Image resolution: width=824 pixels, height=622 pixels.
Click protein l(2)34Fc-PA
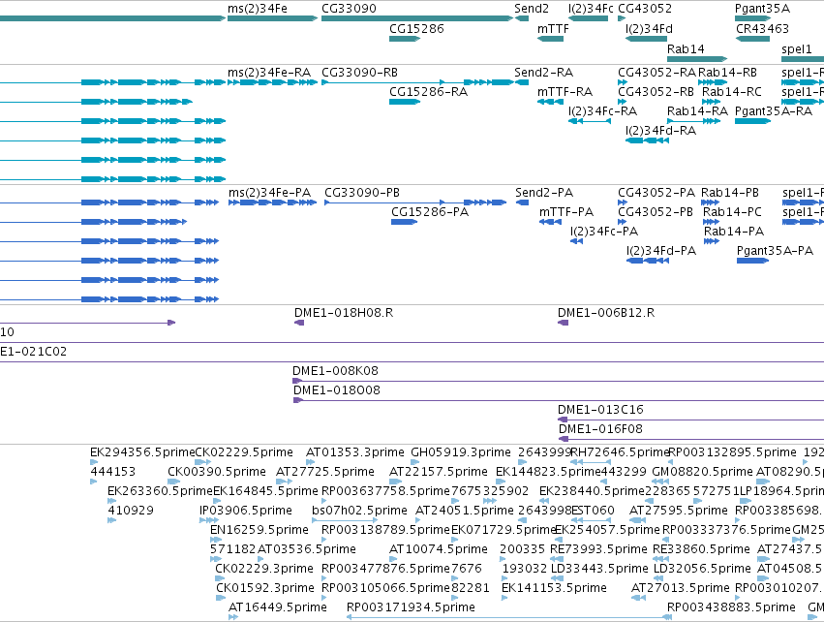[604, 232]
